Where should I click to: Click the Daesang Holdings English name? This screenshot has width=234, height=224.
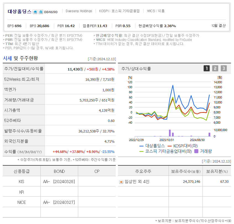[79, 11]
